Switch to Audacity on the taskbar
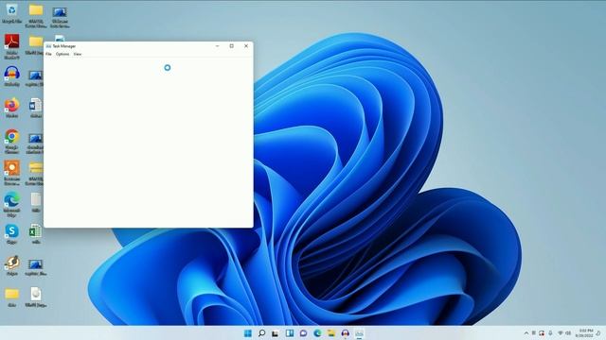 tap(345, 333)
